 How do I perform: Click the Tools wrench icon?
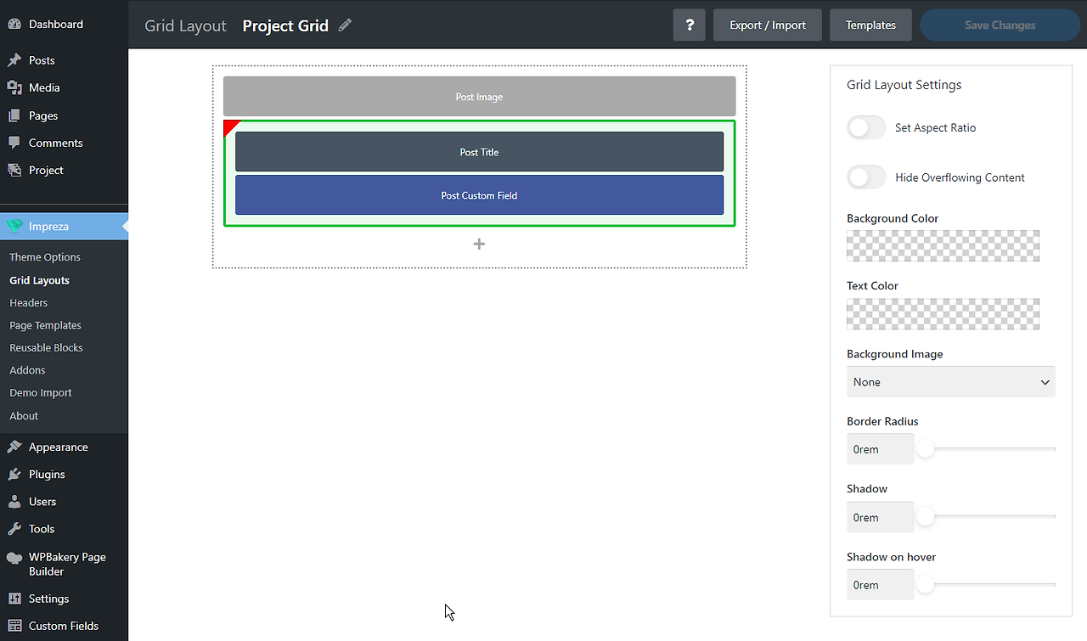(x=14, y=528)
